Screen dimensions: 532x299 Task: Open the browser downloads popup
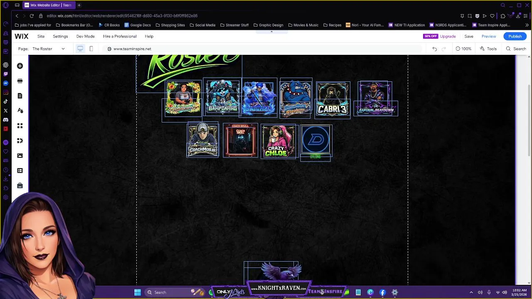518,16
